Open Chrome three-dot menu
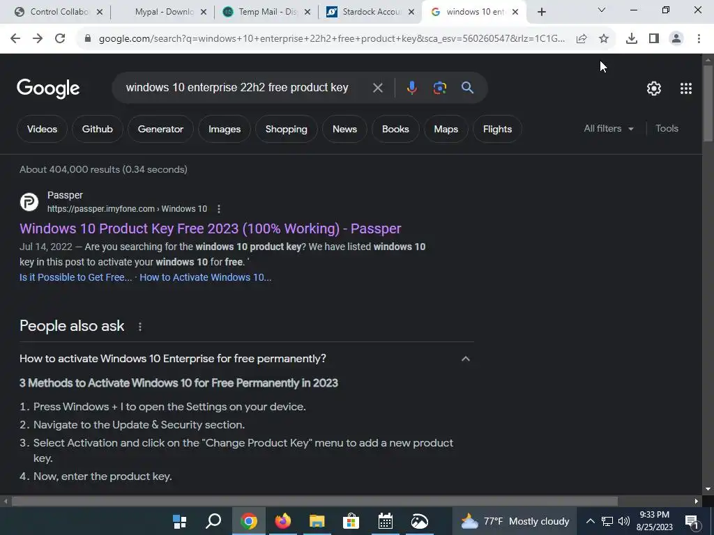This screenshot has width=714, height=535. point(699,39)
